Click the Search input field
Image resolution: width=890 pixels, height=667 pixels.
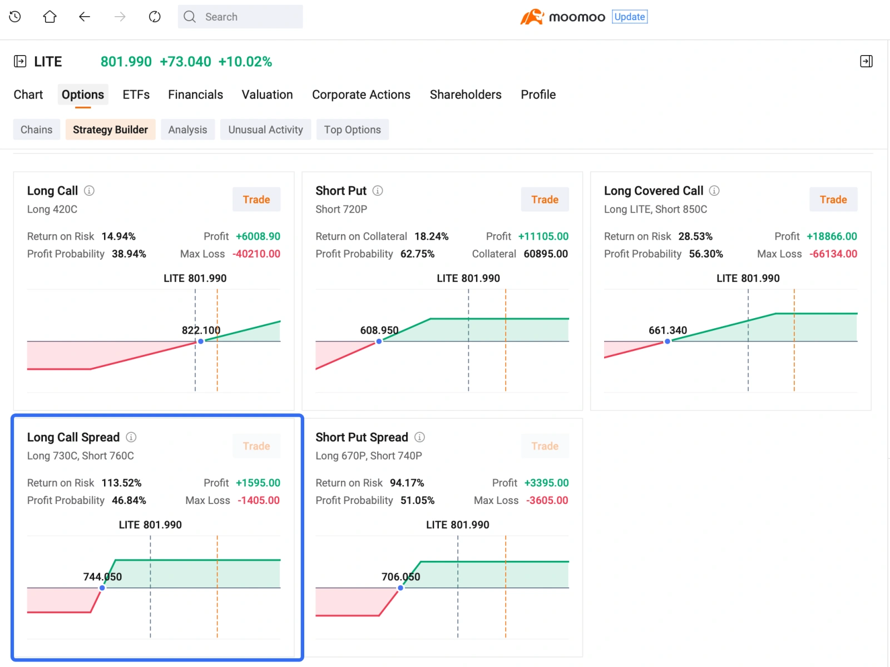pyautogui.click(x=240, y=17)
